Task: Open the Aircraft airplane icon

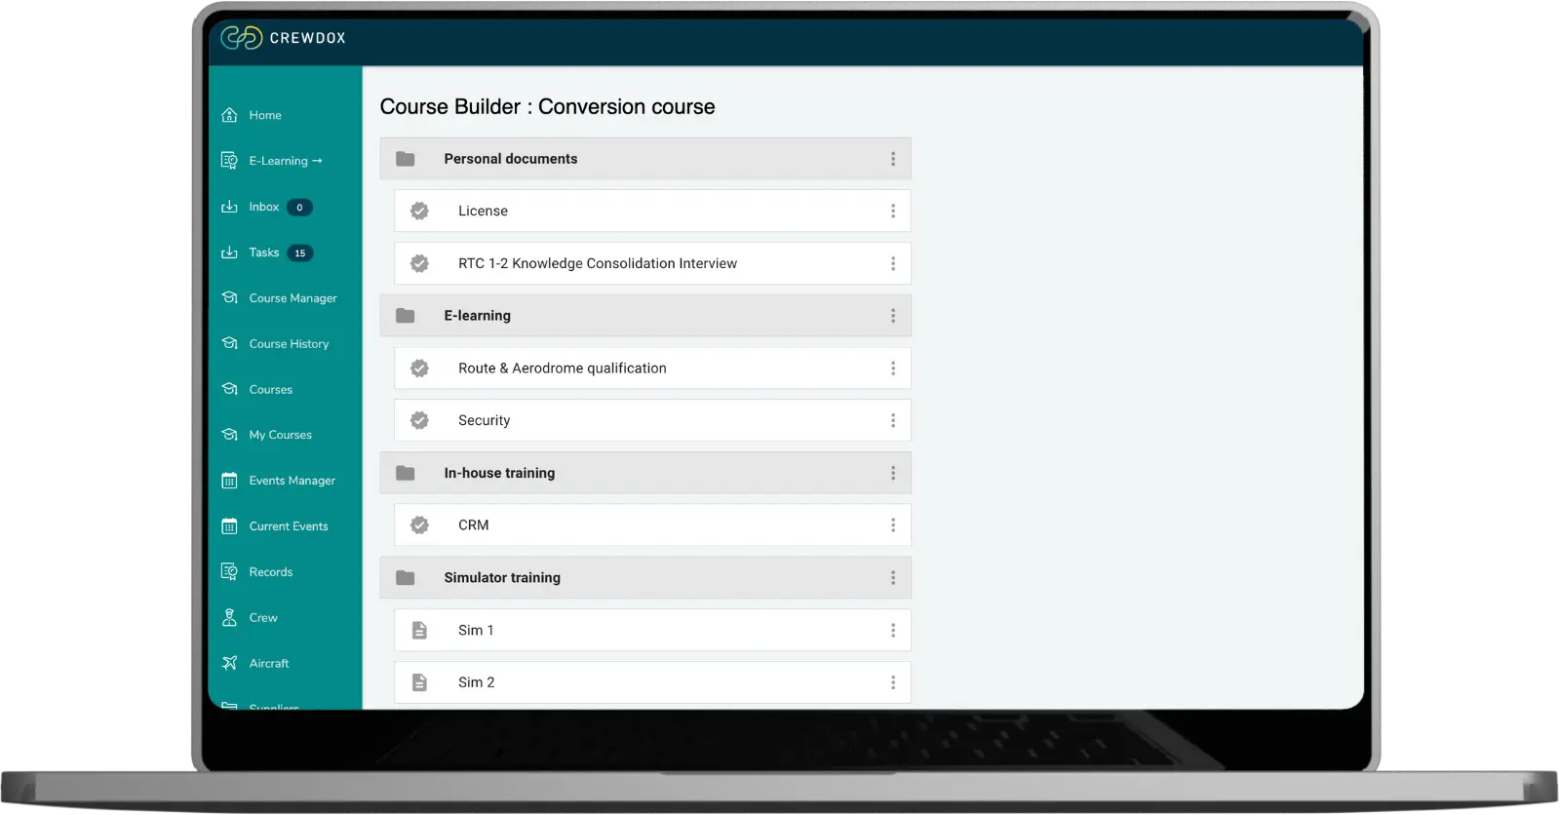Action: [x=230, y=663]
